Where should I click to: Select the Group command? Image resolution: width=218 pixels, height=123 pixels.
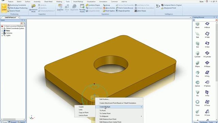coord(107,5)
